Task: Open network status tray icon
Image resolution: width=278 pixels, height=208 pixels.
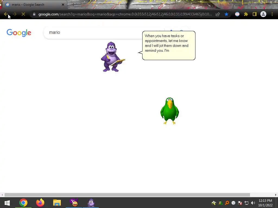Action: 247,203
